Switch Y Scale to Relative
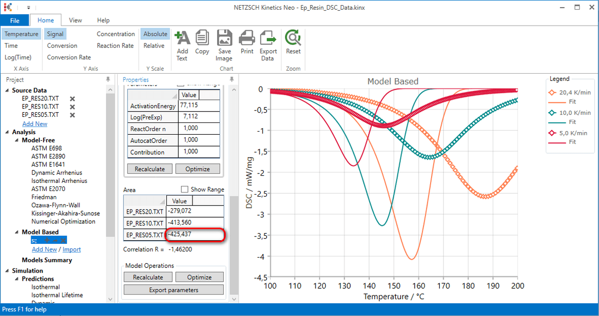599x316 pixels. (155, 45)
